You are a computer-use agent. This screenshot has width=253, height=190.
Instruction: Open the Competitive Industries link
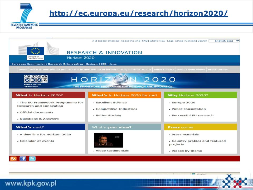click(116, 109)
